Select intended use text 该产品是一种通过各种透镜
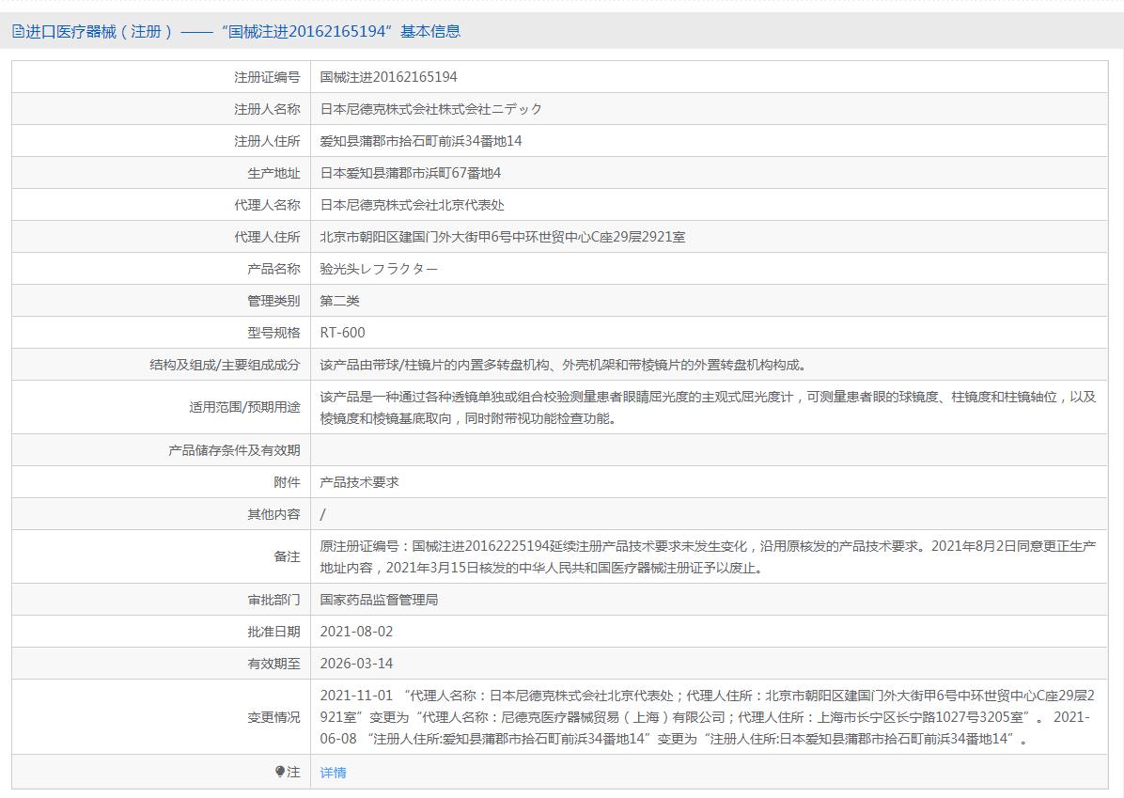 (x=709, y=407)
